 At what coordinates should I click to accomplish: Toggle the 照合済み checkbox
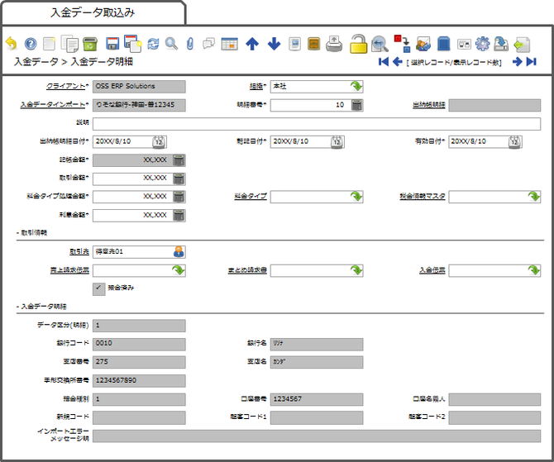pyautogui.click(x=98, y=288)
